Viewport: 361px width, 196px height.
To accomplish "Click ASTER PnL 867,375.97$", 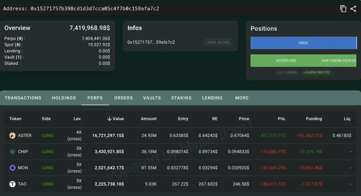I will [273, 136].
